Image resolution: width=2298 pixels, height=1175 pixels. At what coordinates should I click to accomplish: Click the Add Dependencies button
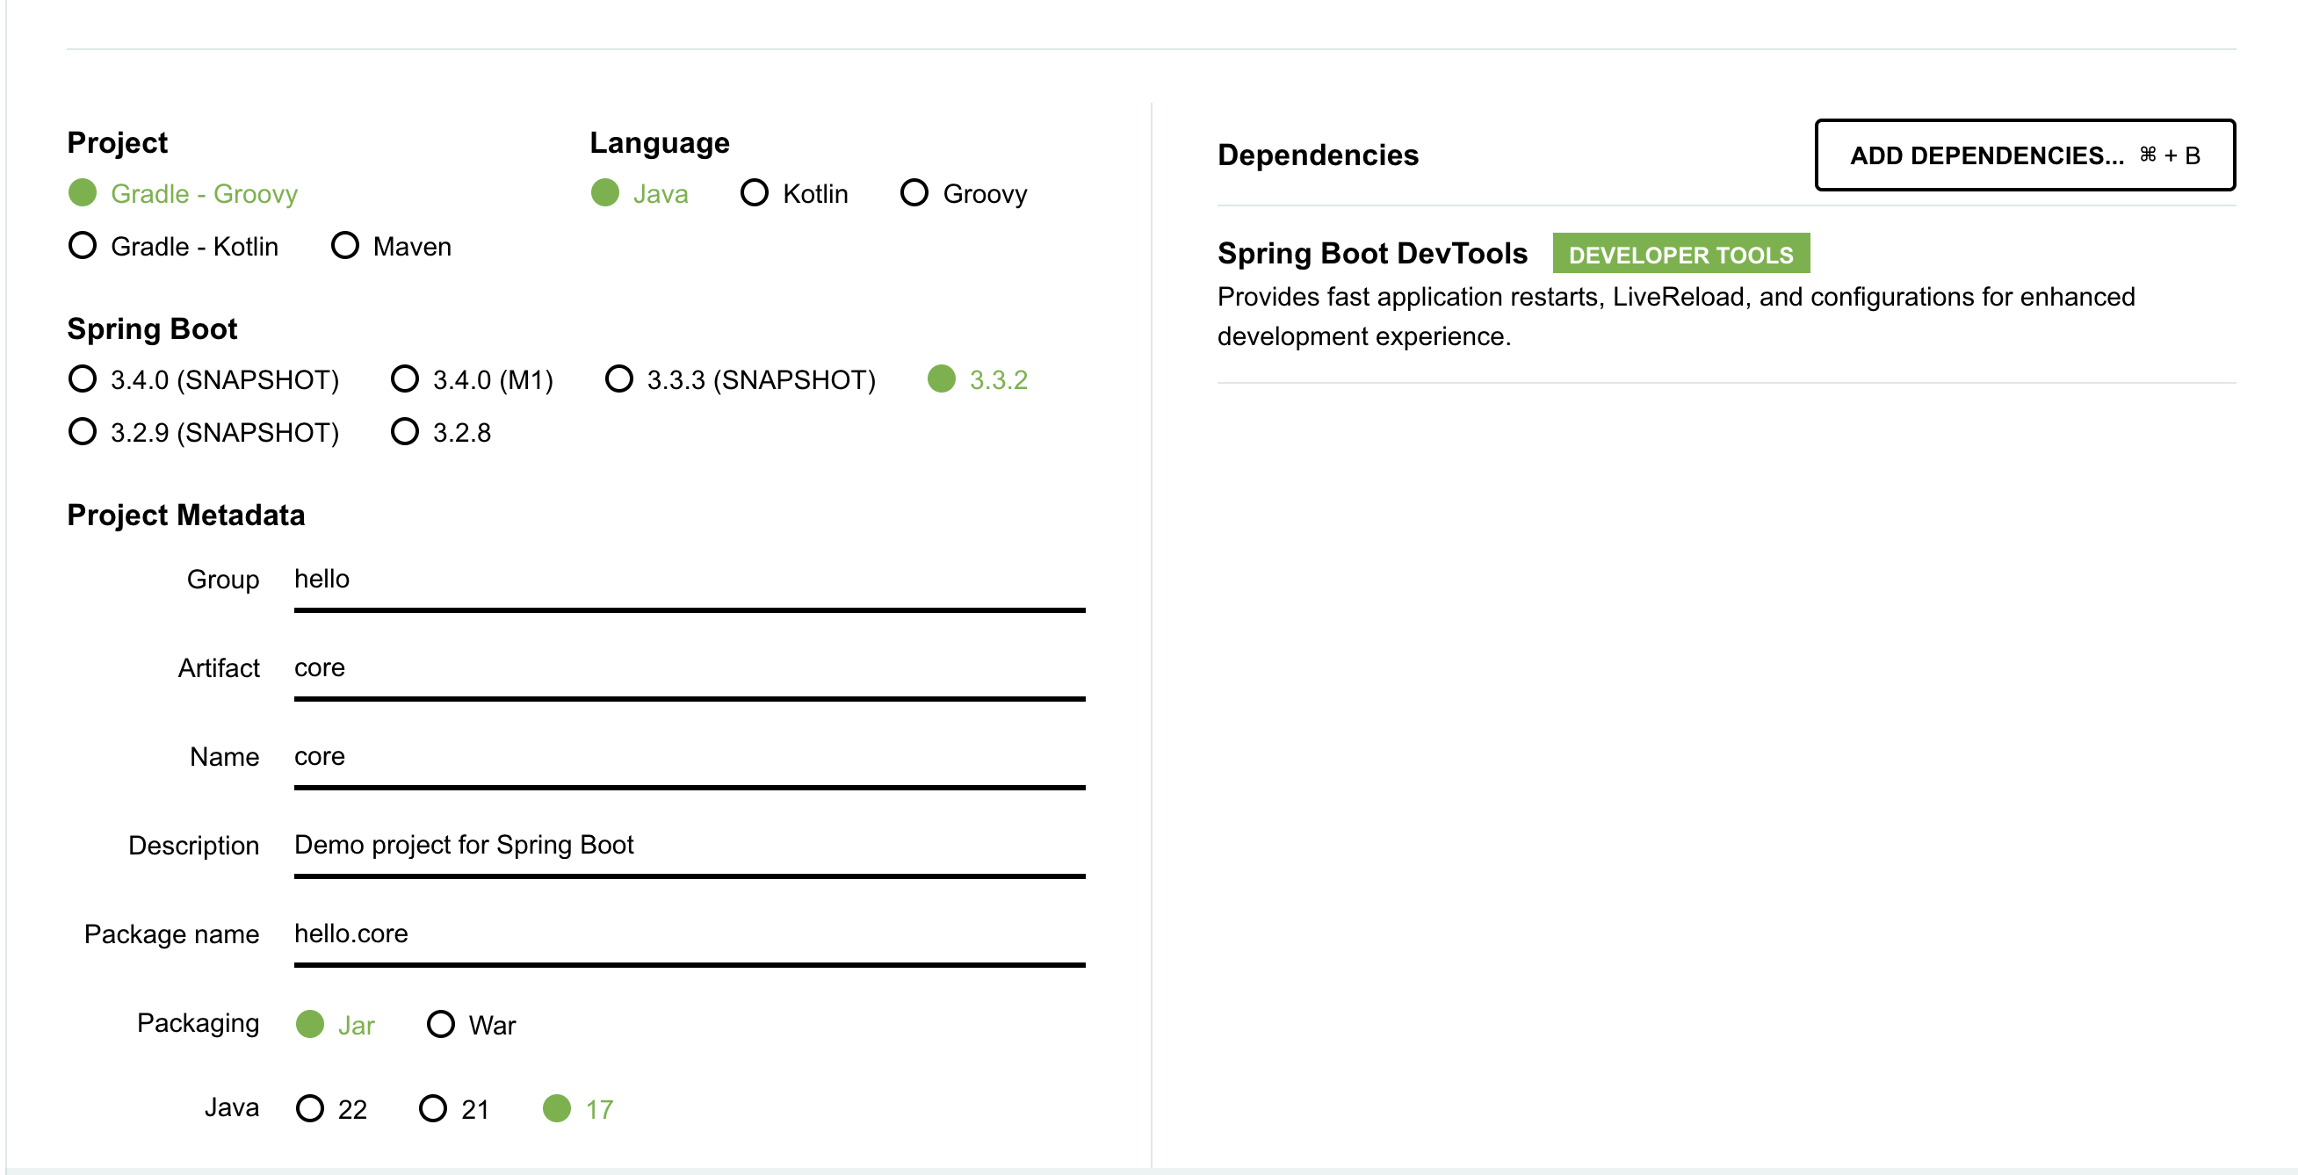coord(2024,155)
